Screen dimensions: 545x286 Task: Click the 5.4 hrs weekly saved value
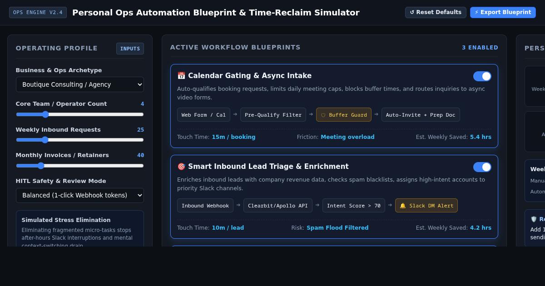(x=481, y=137)
